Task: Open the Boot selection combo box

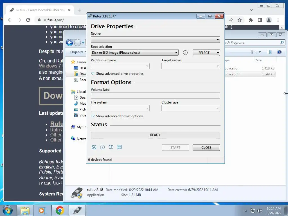Action: tap(135, 53)
